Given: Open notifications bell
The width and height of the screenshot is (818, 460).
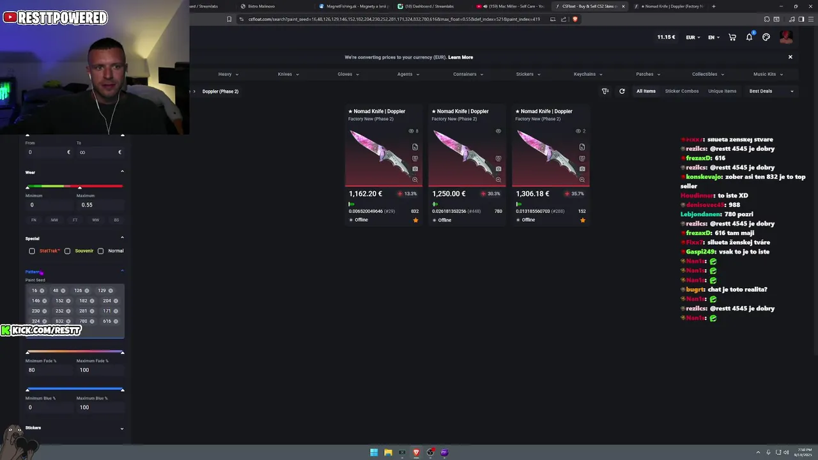Looking at the screenshot, I should point(749,37).
